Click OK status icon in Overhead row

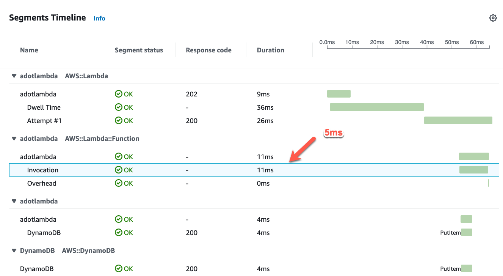coord(119,183)
